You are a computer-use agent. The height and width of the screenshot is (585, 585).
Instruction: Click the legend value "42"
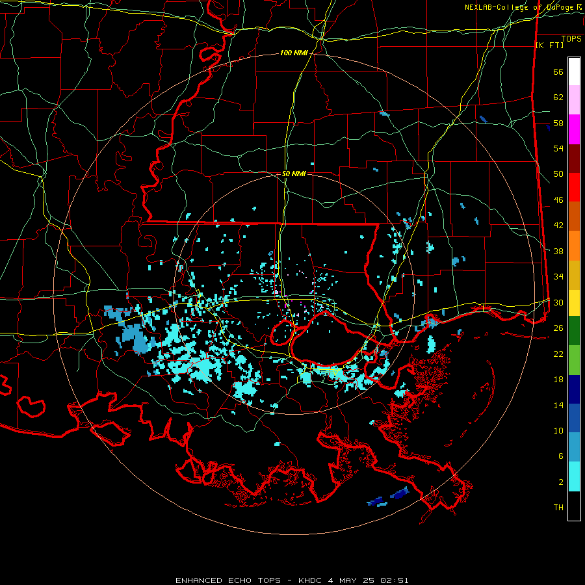pos(558,226)
